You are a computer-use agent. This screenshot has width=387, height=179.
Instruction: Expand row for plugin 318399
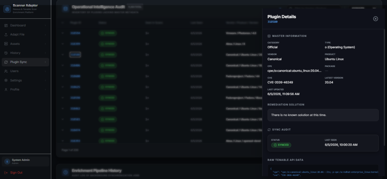click(63, 44)
